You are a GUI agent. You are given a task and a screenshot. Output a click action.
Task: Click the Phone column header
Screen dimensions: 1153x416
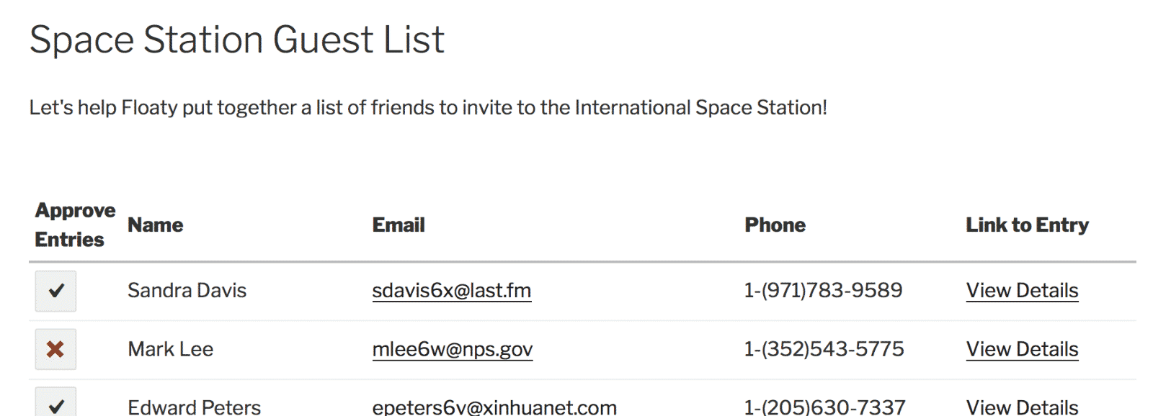[x=775, y=225]
